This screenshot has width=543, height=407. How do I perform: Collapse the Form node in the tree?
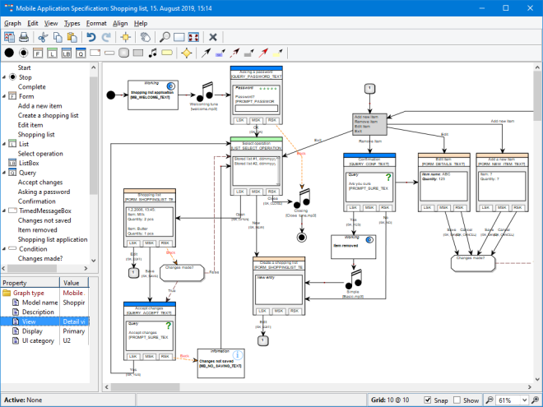point(4,96)
